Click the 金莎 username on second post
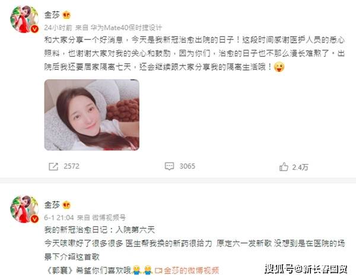The image size is (356, 279). (52, 205)
